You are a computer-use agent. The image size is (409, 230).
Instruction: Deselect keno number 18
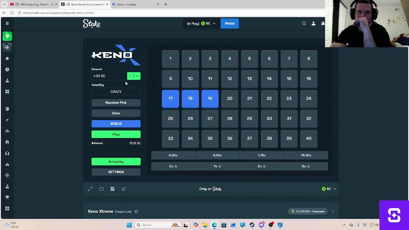click(x=190, y=98)
